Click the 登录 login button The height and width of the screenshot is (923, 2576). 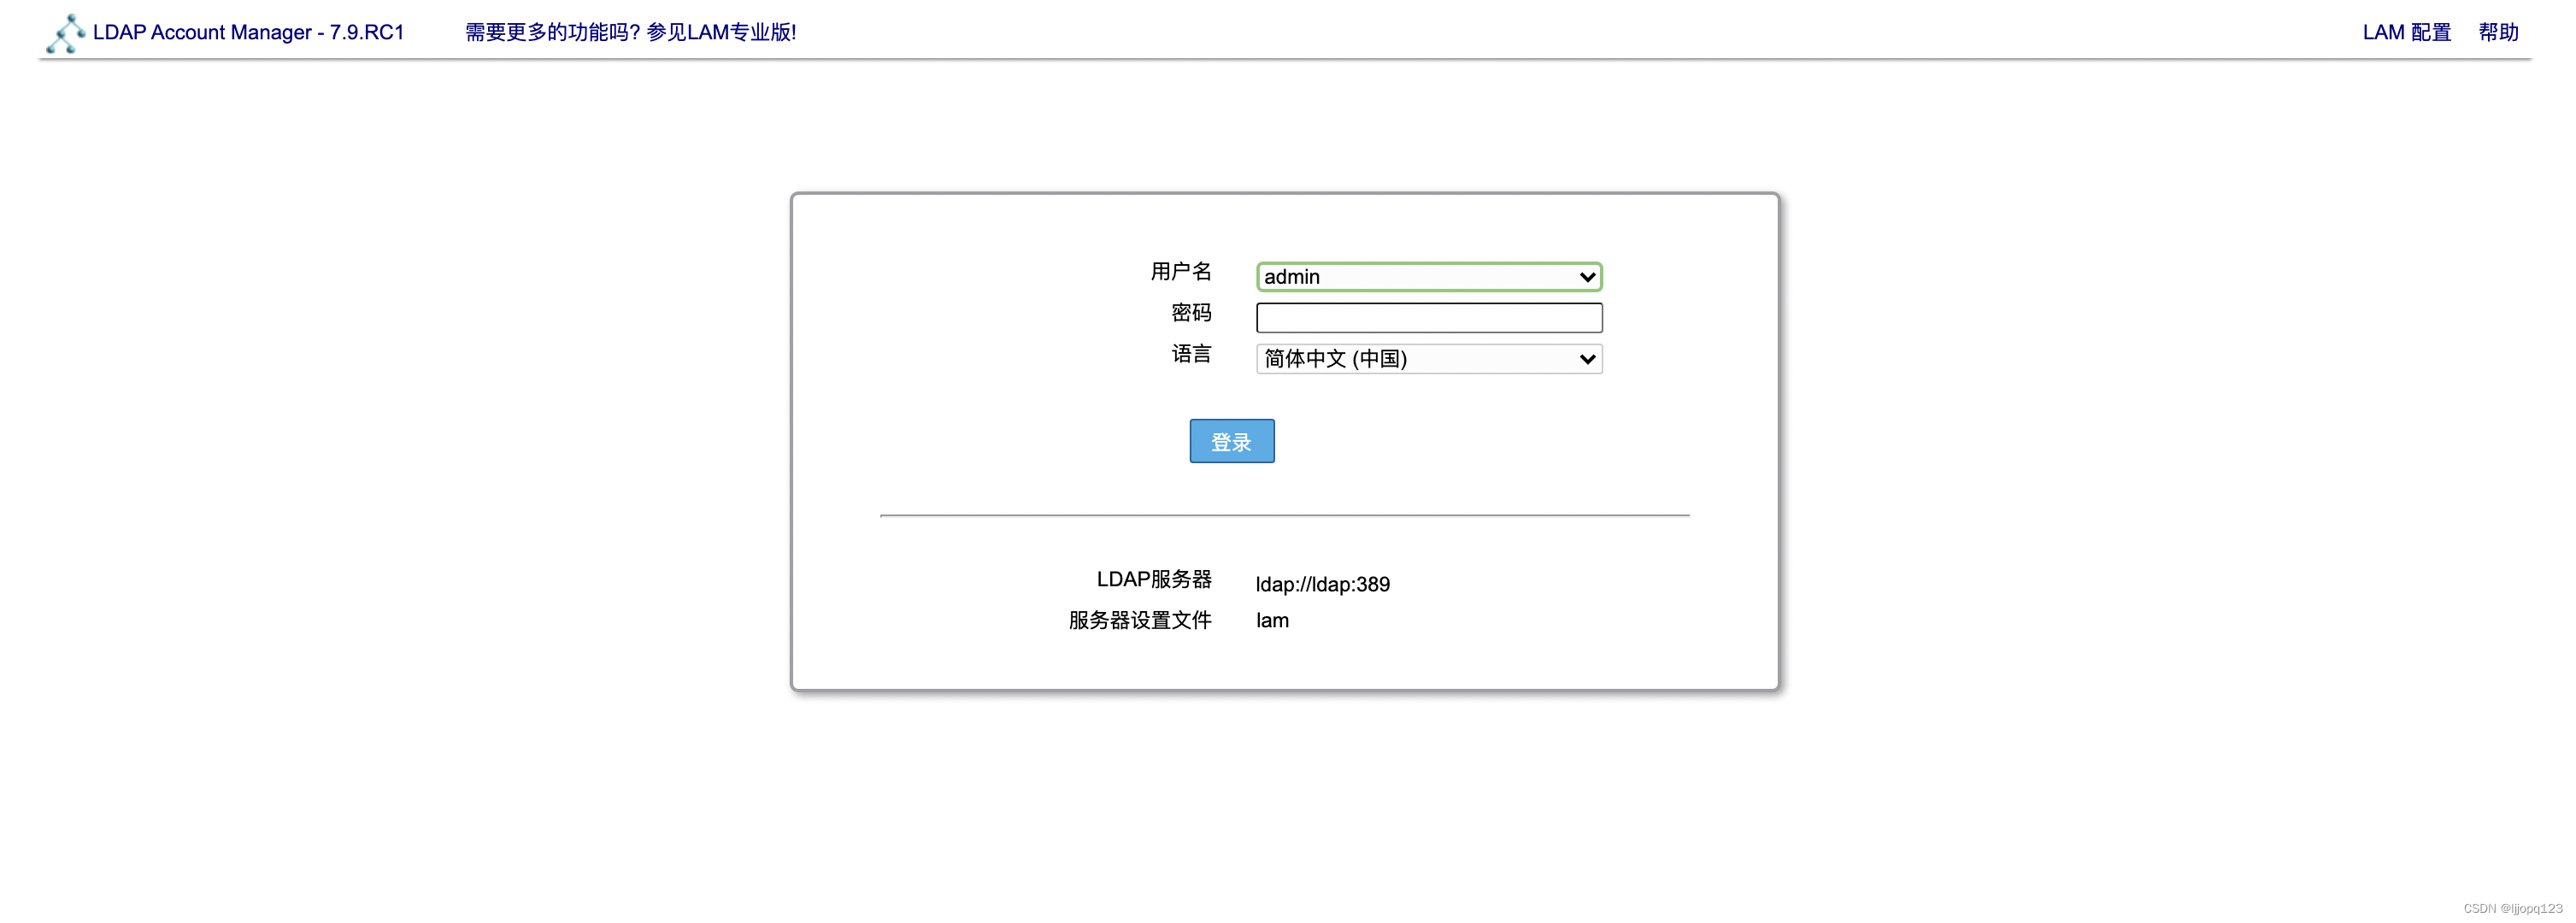tap(1232, 441)
